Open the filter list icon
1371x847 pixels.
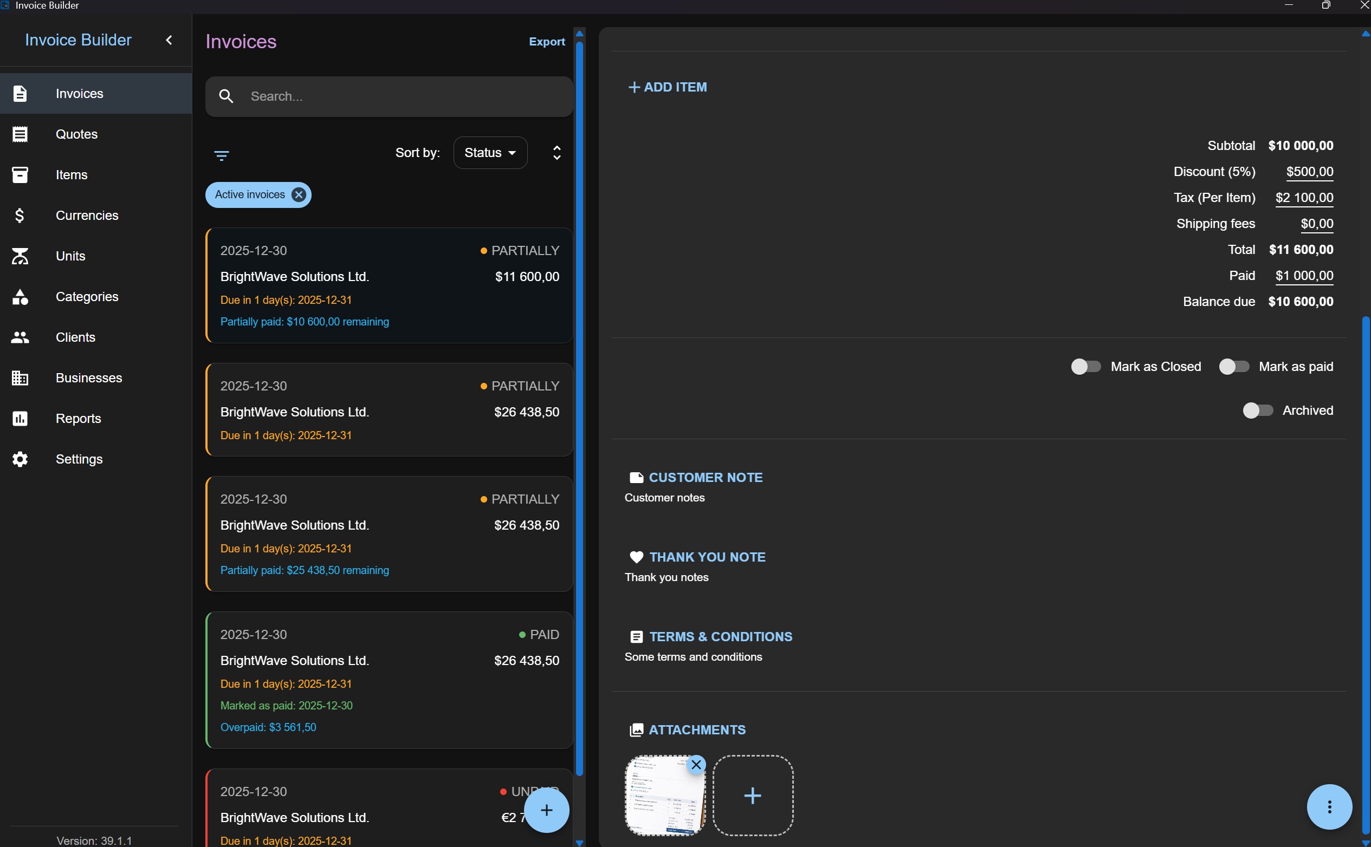click(222, 155)
